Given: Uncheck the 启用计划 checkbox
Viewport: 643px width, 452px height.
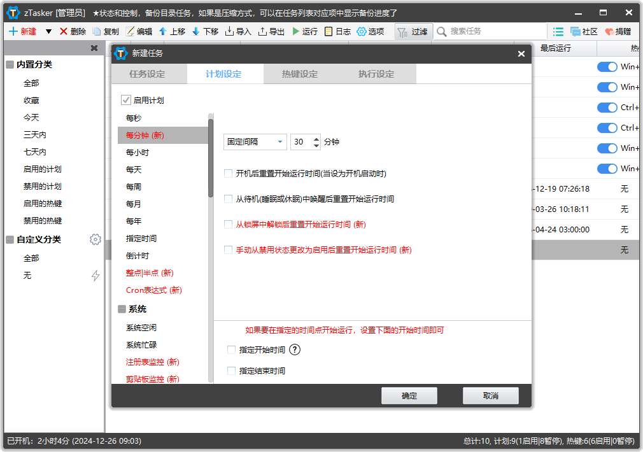Looking at the screenshot, I should point(125,100).
